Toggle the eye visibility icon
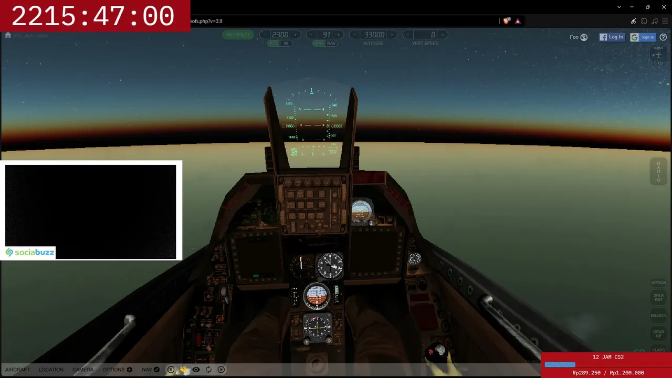672x378 pixels. point(196,370)
